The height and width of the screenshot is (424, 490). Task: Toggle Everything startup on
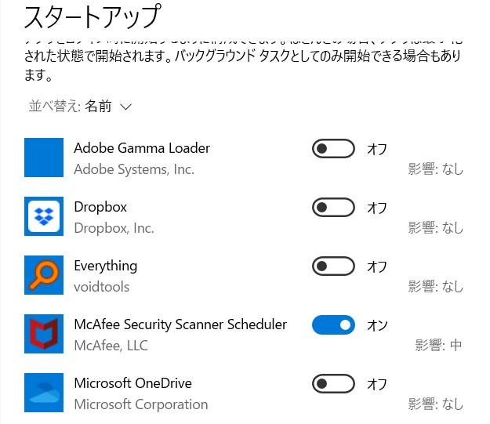(x=333, y=266)
